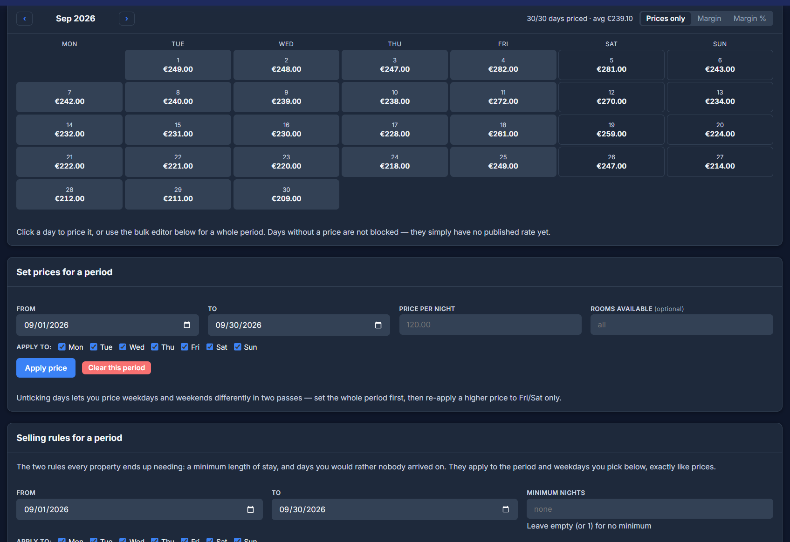Focus the Price per night field
The height and width of the screenshot is (542, 790).
pos(490,325)
